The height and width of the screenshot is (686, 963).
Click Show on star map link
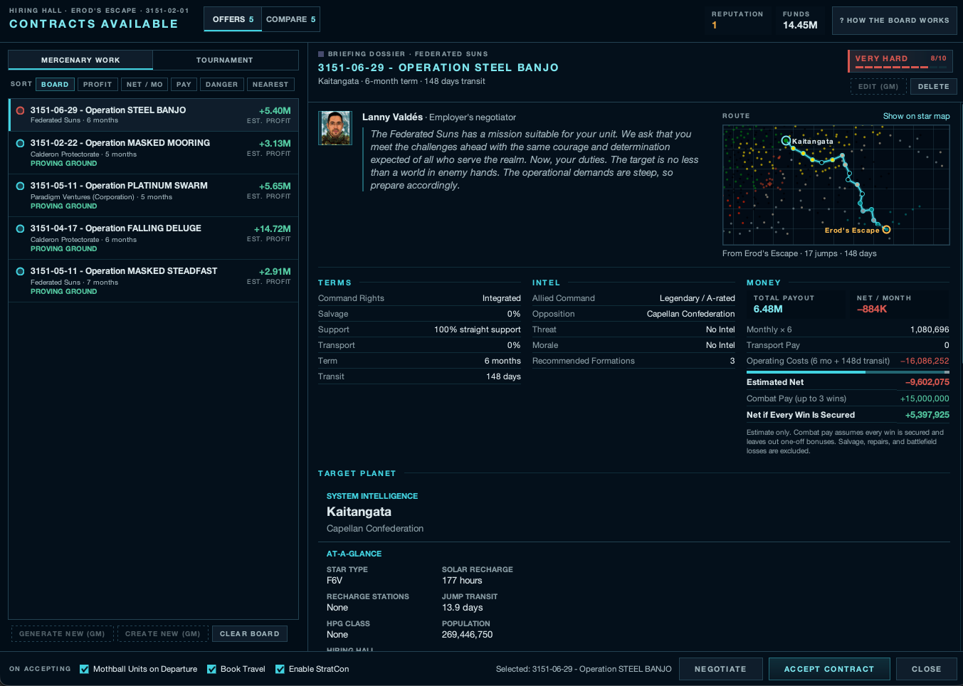[916, 116]
